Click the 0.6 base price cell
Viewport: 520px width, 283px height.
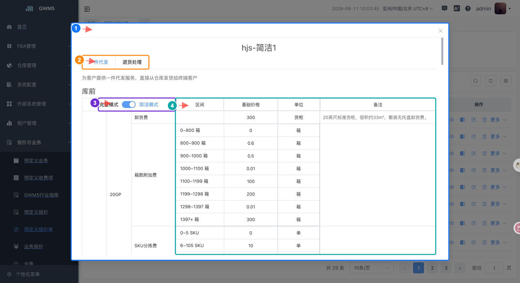[x=251, y=143]
